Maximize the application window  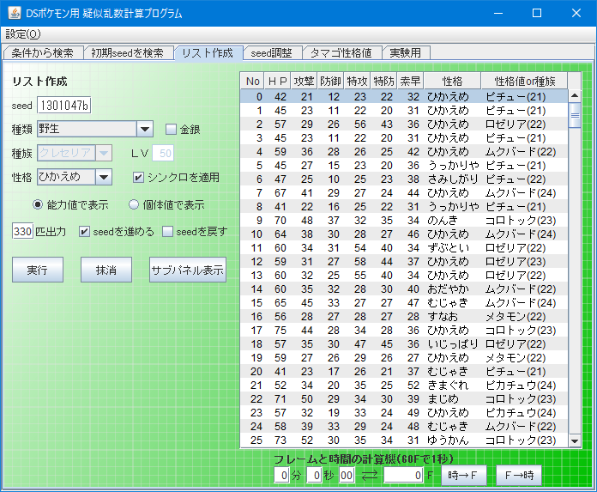537,13
